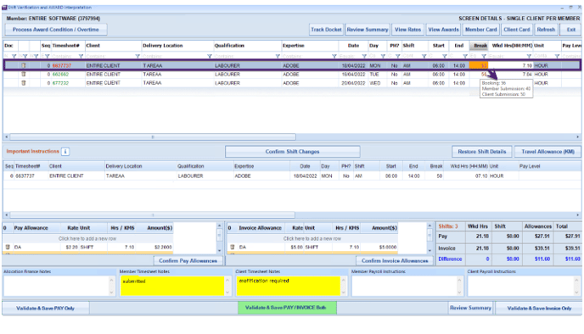Click the Exit button
The width and height of the screenshot is (584, 334).
[571, 30]
